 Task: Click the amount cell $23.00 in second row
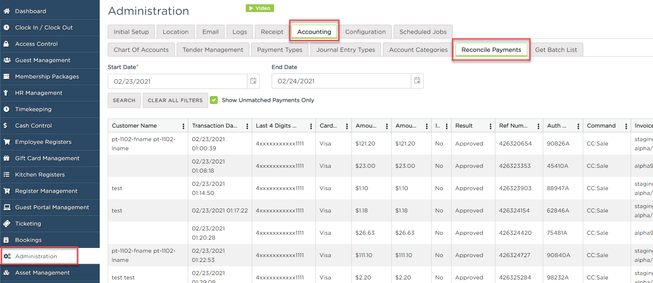click(x=365, y=166)
